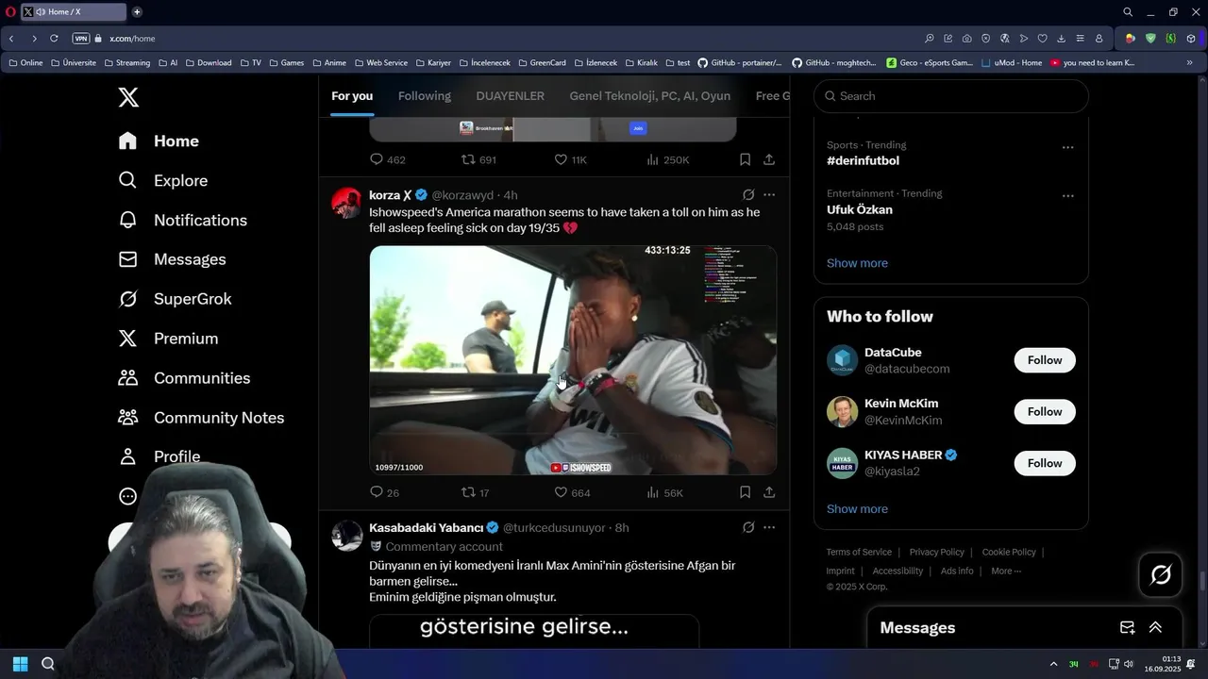
Task: Select the Home / X browser tab
Action: coord(73,12)
